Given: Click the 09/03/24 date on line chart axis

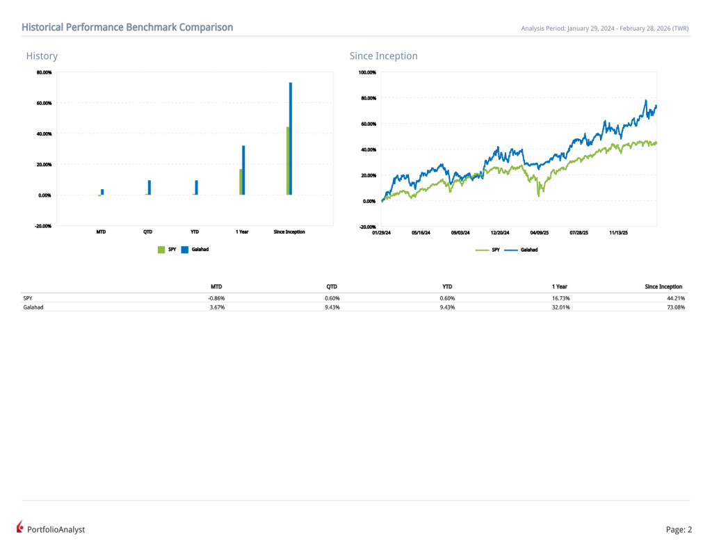Looking at the screenshot, I should [460, 233].
